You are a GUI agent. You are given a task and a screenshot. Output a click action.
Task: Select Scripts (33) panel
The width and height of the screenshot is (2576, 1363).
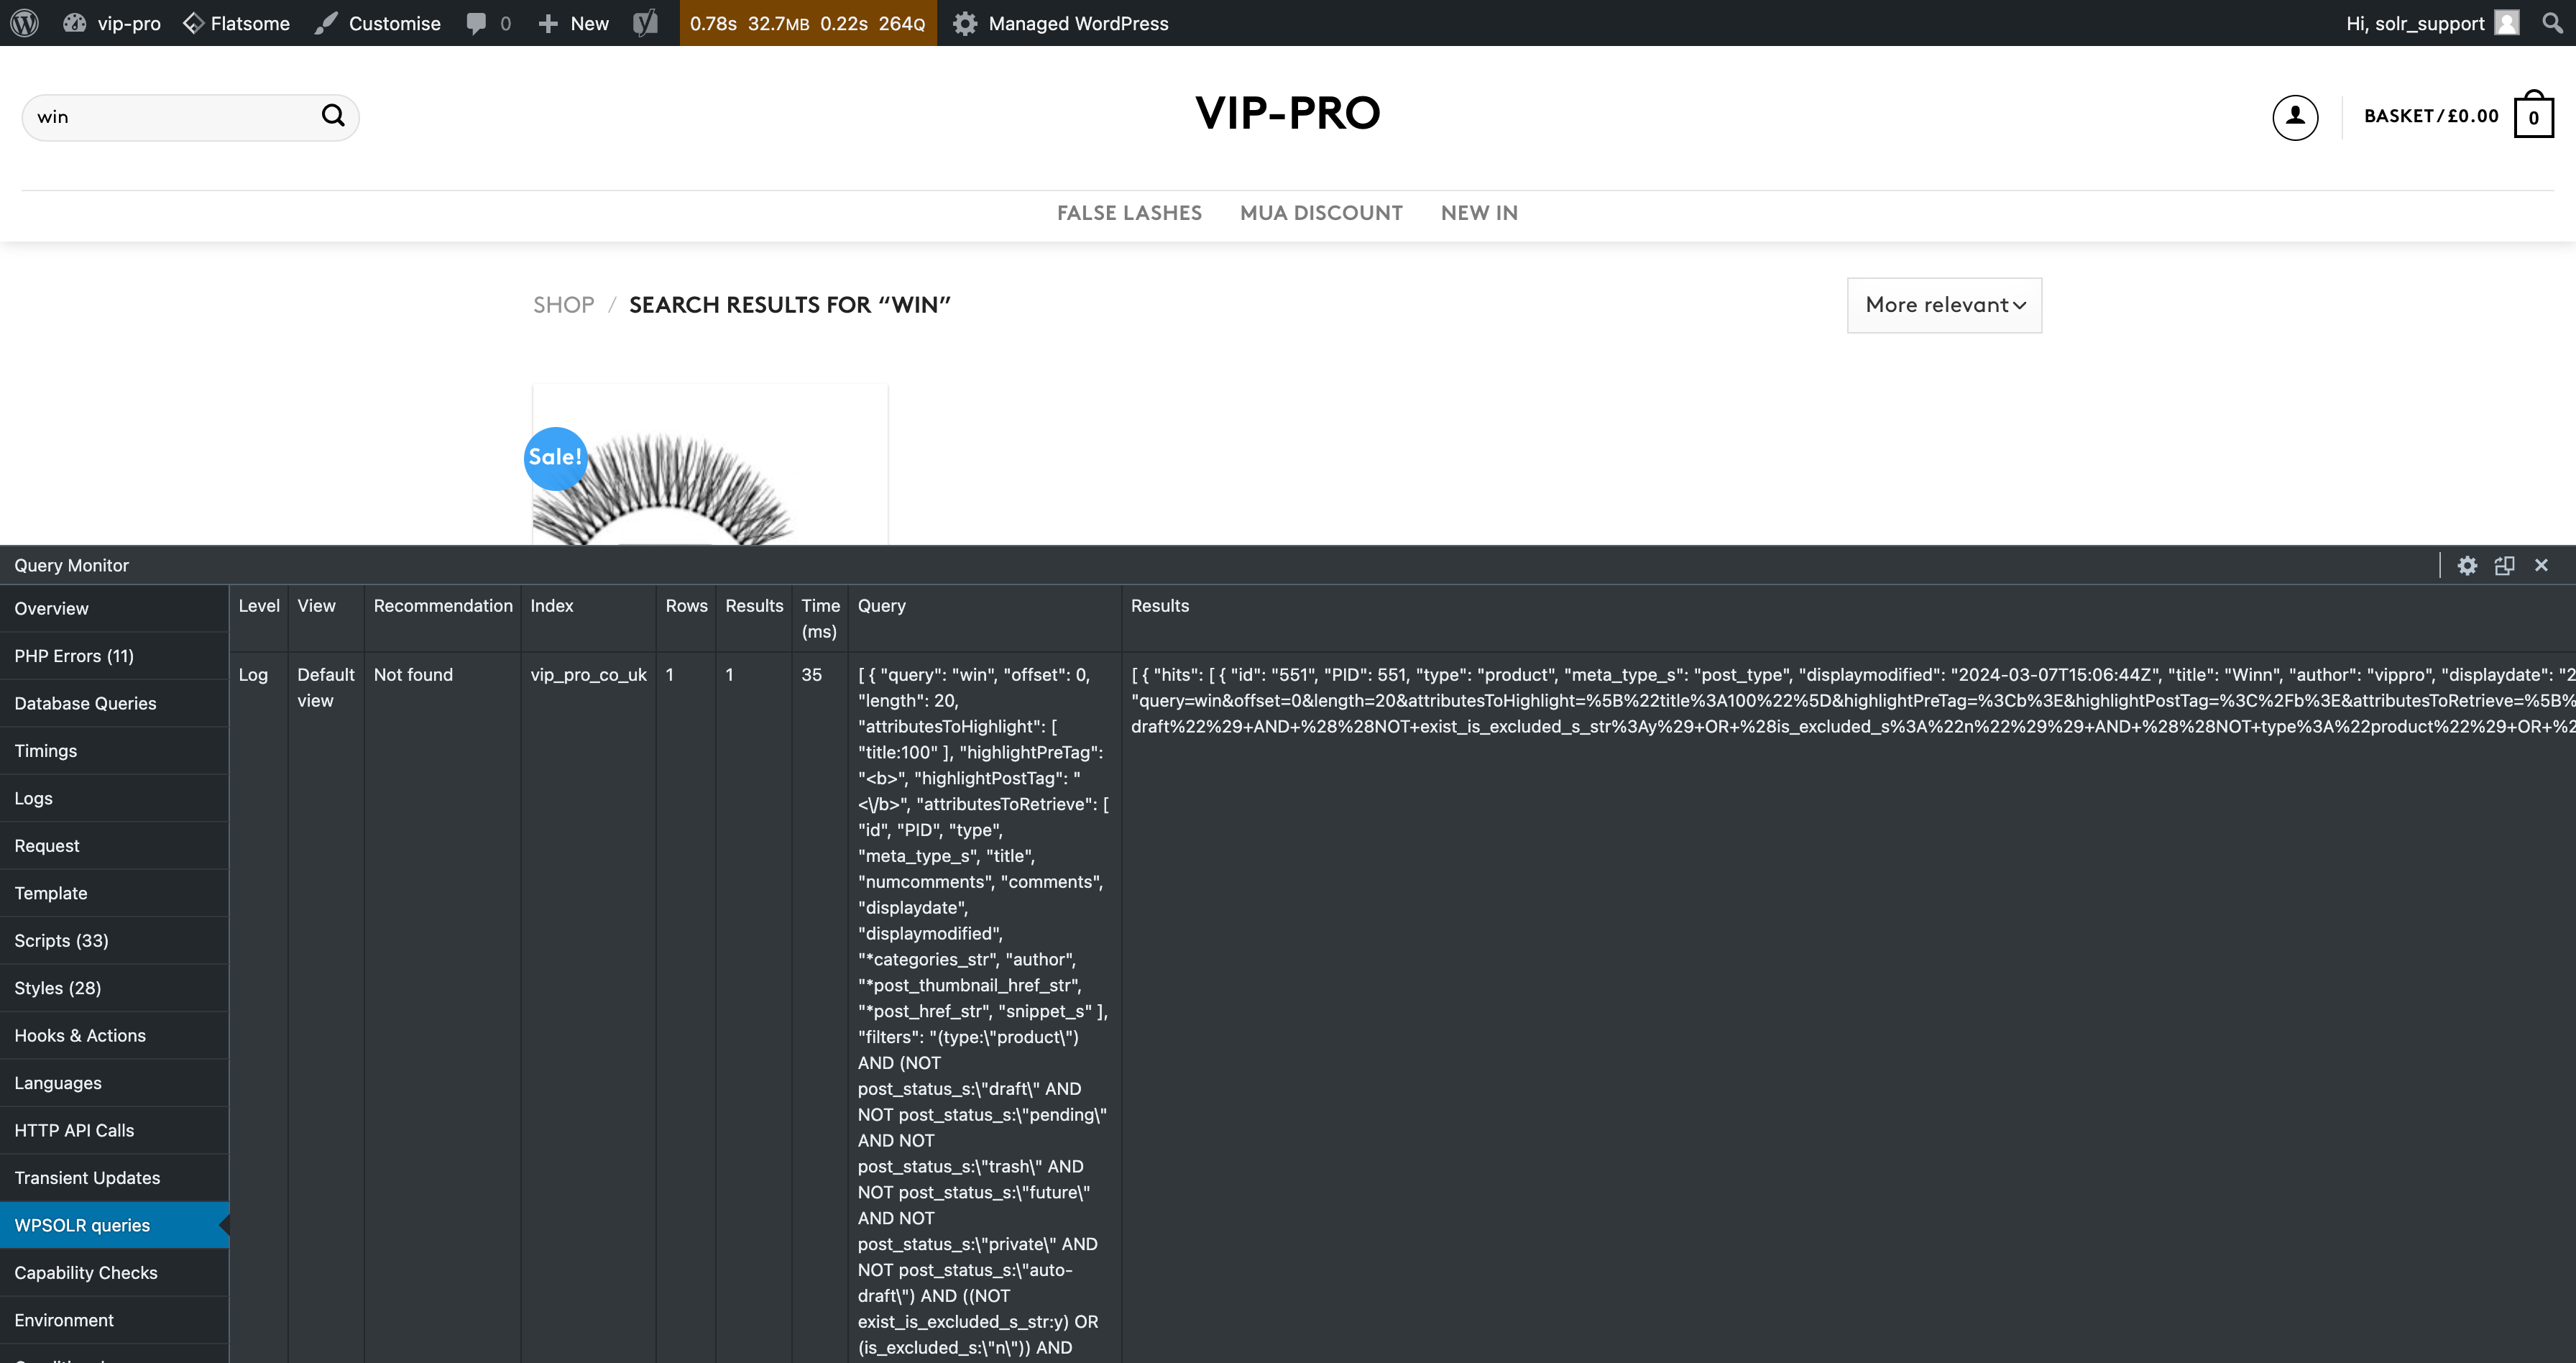114,941
